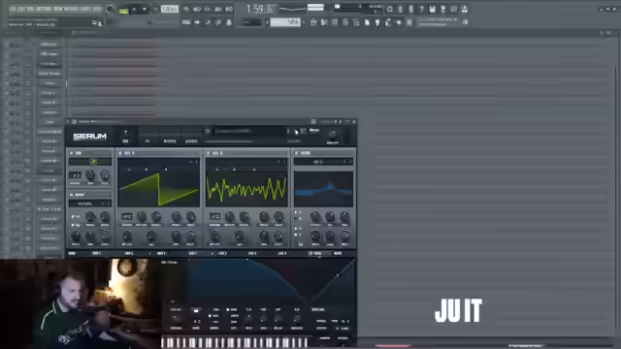This screenshot has width=621, height=349.
Task: Select next OSC A wavetable arrow
Action: click(x=196, y=162)
